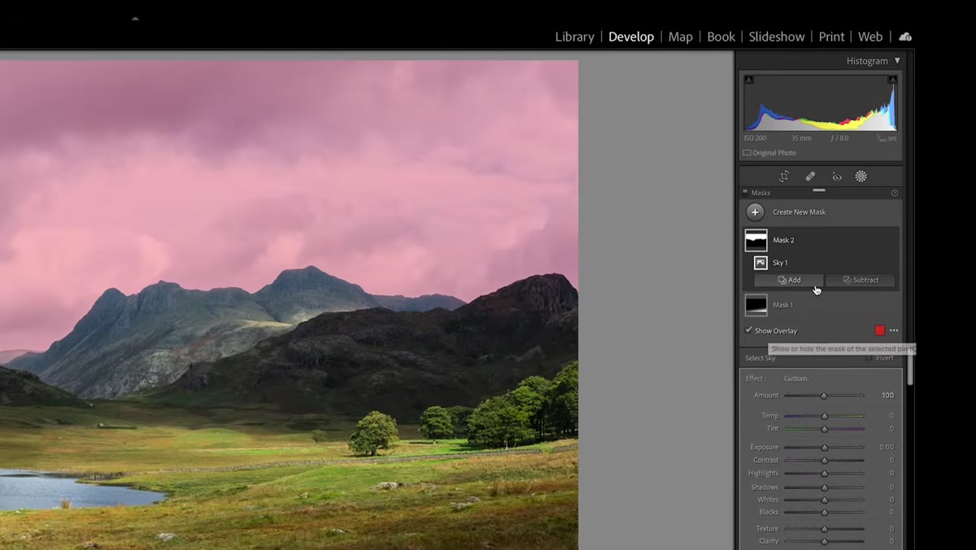Click Subtract to reduce the mask

[x=861, y=280]
